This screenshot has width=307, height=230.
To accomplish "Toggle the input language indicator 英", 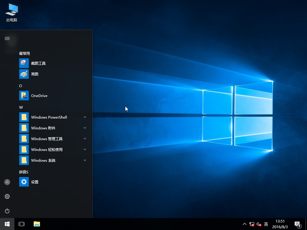I will point(266,224).
